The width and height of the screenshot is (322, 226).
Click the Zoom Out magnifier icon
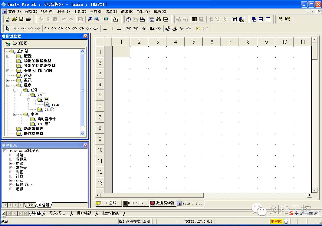(x=97, y=19)
